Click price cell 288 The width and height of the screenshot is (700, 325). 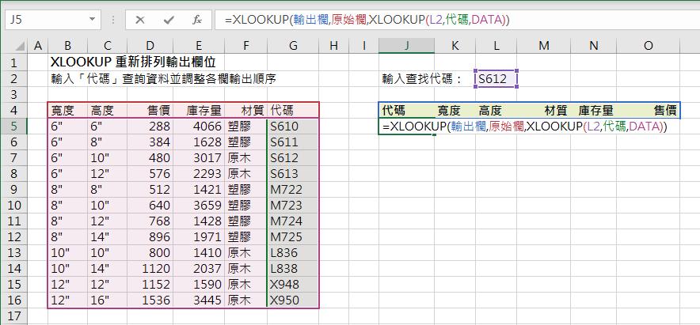tap(150, 127)
